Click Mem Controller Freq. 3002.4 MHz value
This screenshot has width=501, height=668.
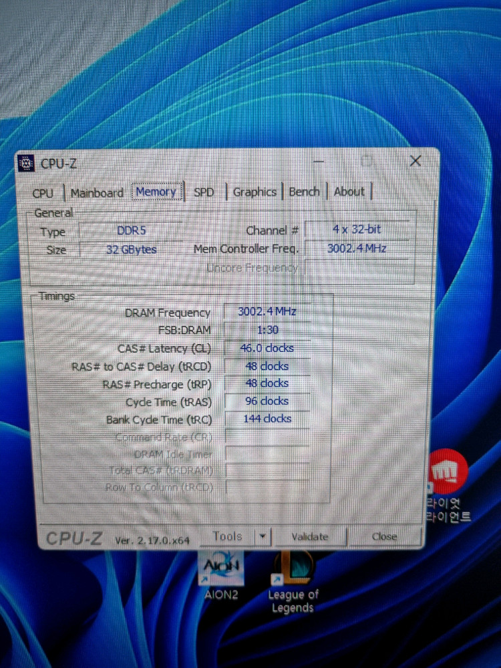tap(357, 248)
